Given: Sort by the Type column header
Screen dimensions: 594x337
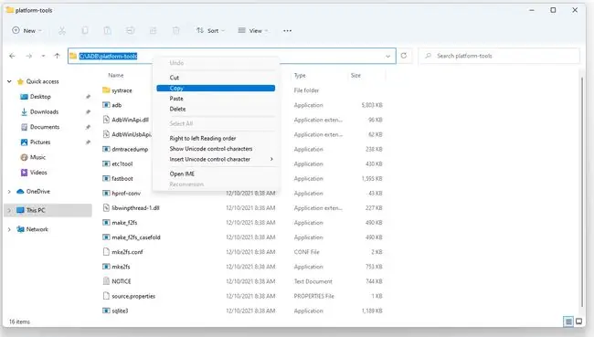Looking at the screenshot, I should pyautogui.click(x=300, y=76).
